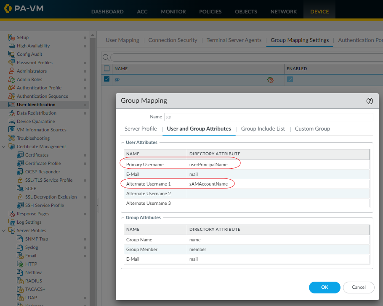Uncheck the gp row checkbox

pos(106,79)
